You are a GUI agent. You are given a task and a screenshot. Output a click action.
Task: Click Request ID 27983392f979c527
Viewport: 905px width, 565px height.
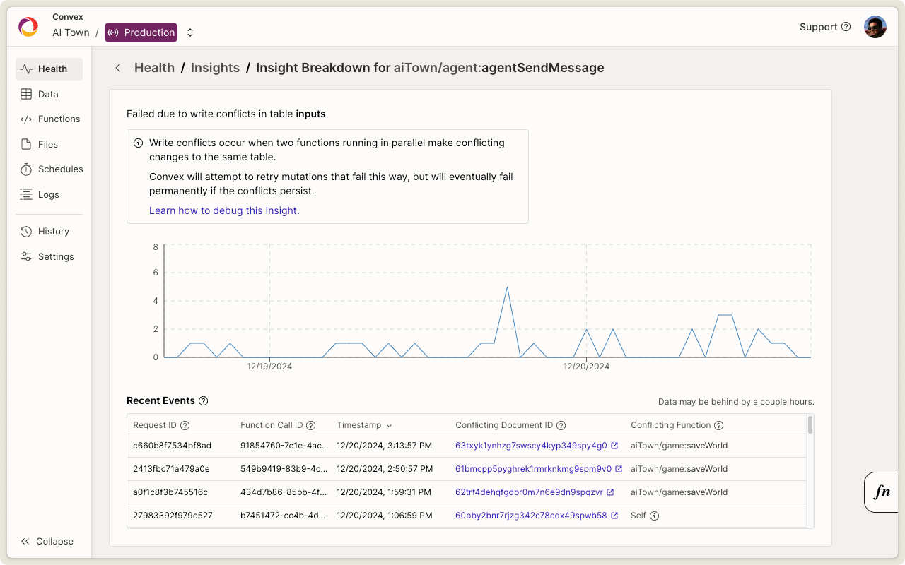point(173,516)
